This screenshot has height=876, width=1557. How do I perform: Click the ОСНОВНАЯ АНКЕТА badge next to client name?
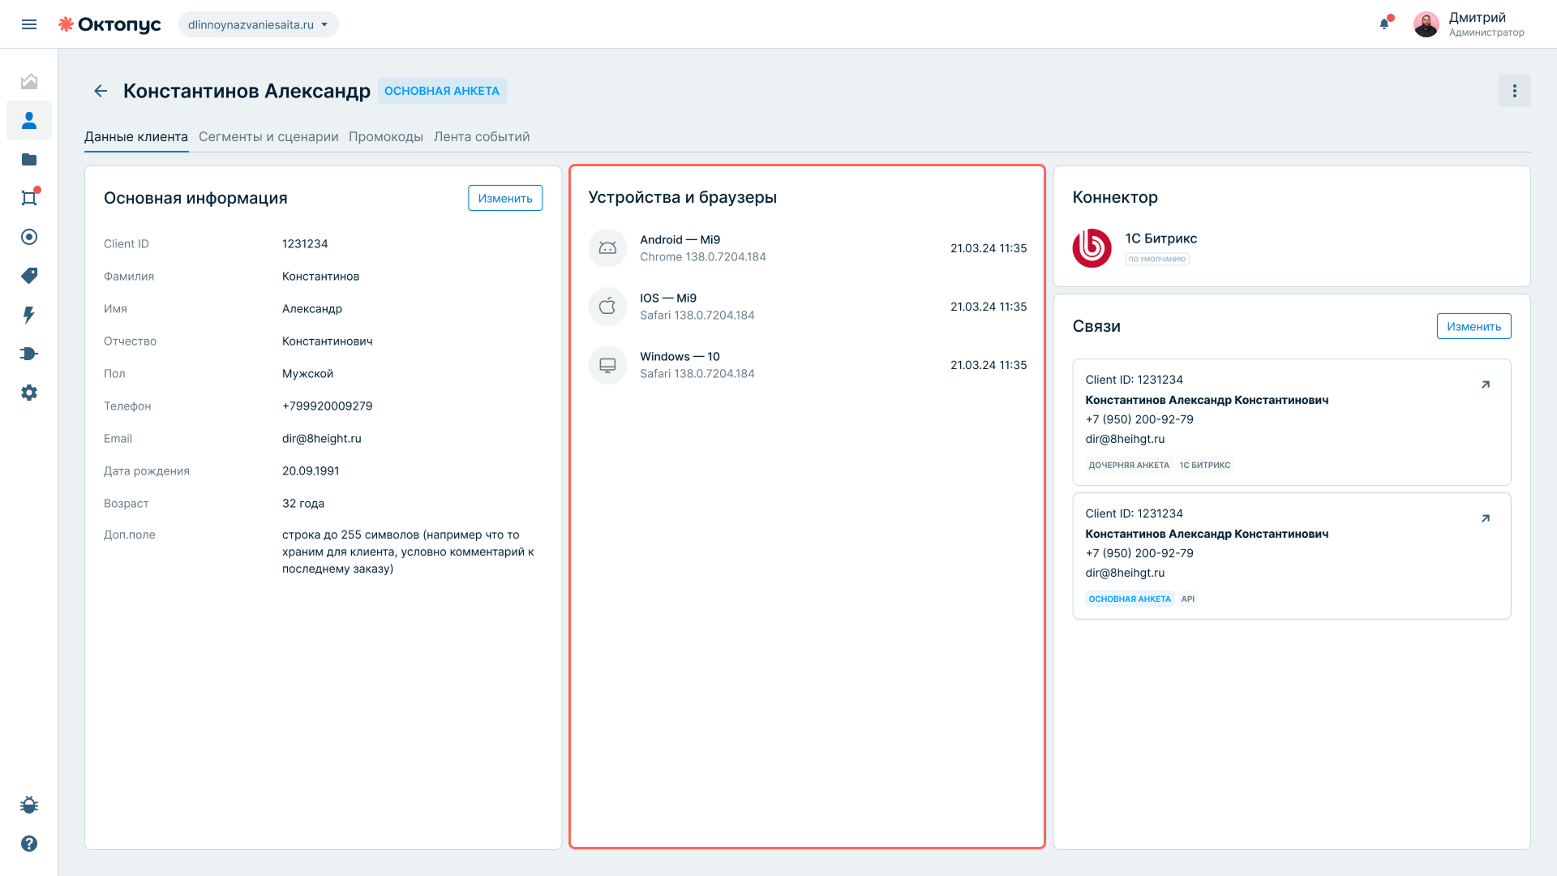442,91
